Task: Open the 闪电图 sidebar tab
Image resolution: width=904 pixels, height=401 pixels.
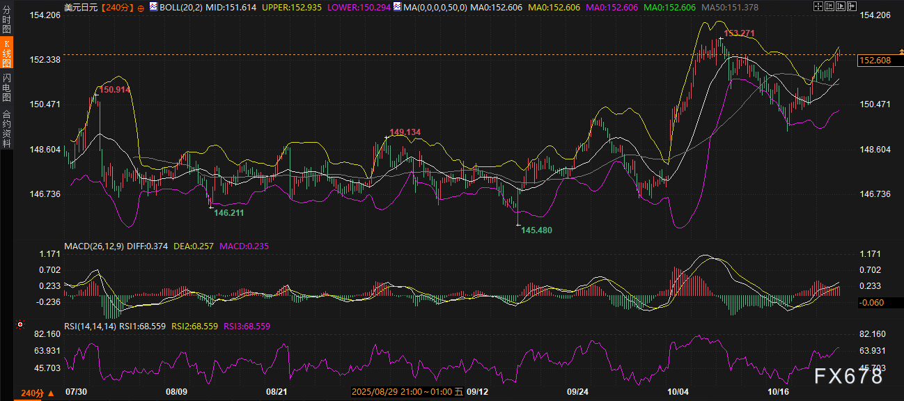Action: click(x=6, y=87)
